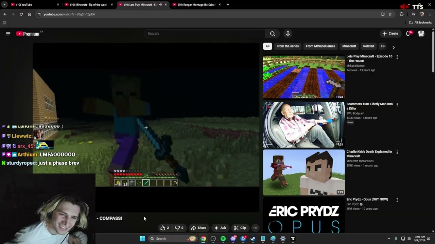The height and width of the screenshot is (244, 435).
Task: Start voice search with microphone icon
Action: tap(288, 34)
